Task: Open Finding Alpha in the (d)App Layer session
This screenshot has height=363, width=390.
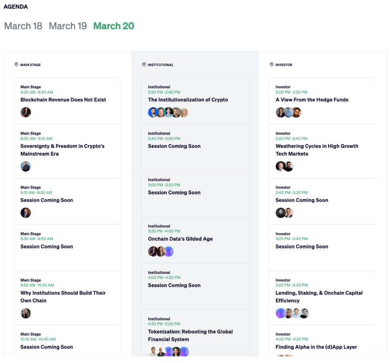Action: 316,347
